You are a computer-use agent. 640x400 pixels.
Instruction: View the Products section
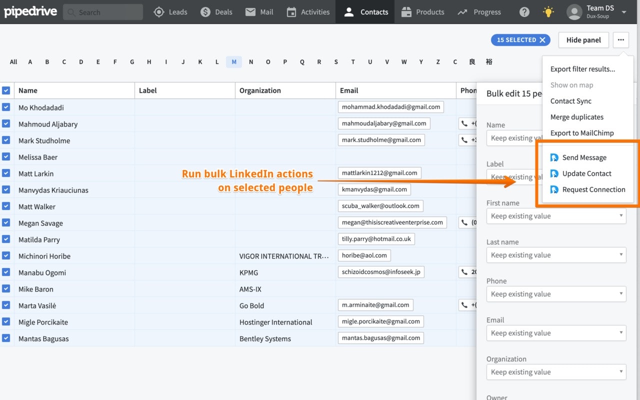[x=422, y=11]
